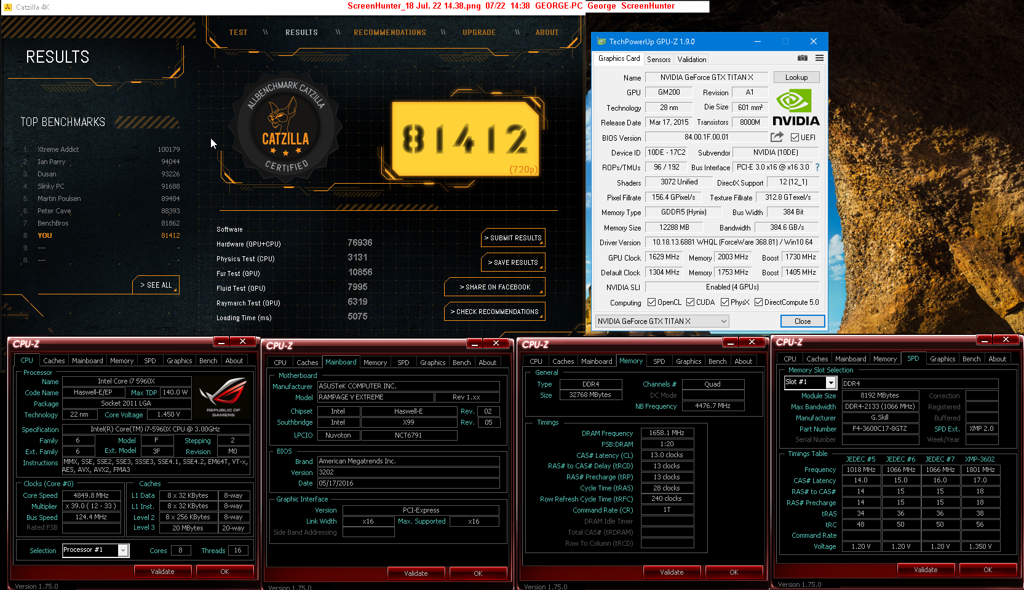The image size is (1024, 590).
Task: Click the Check Recommendations button
Action: tap(494, 312)
